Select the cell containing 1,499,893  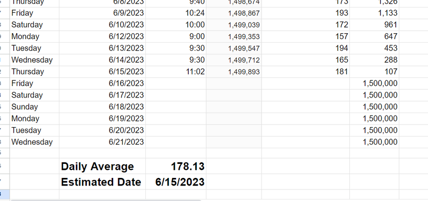click(x=234, y=72)
